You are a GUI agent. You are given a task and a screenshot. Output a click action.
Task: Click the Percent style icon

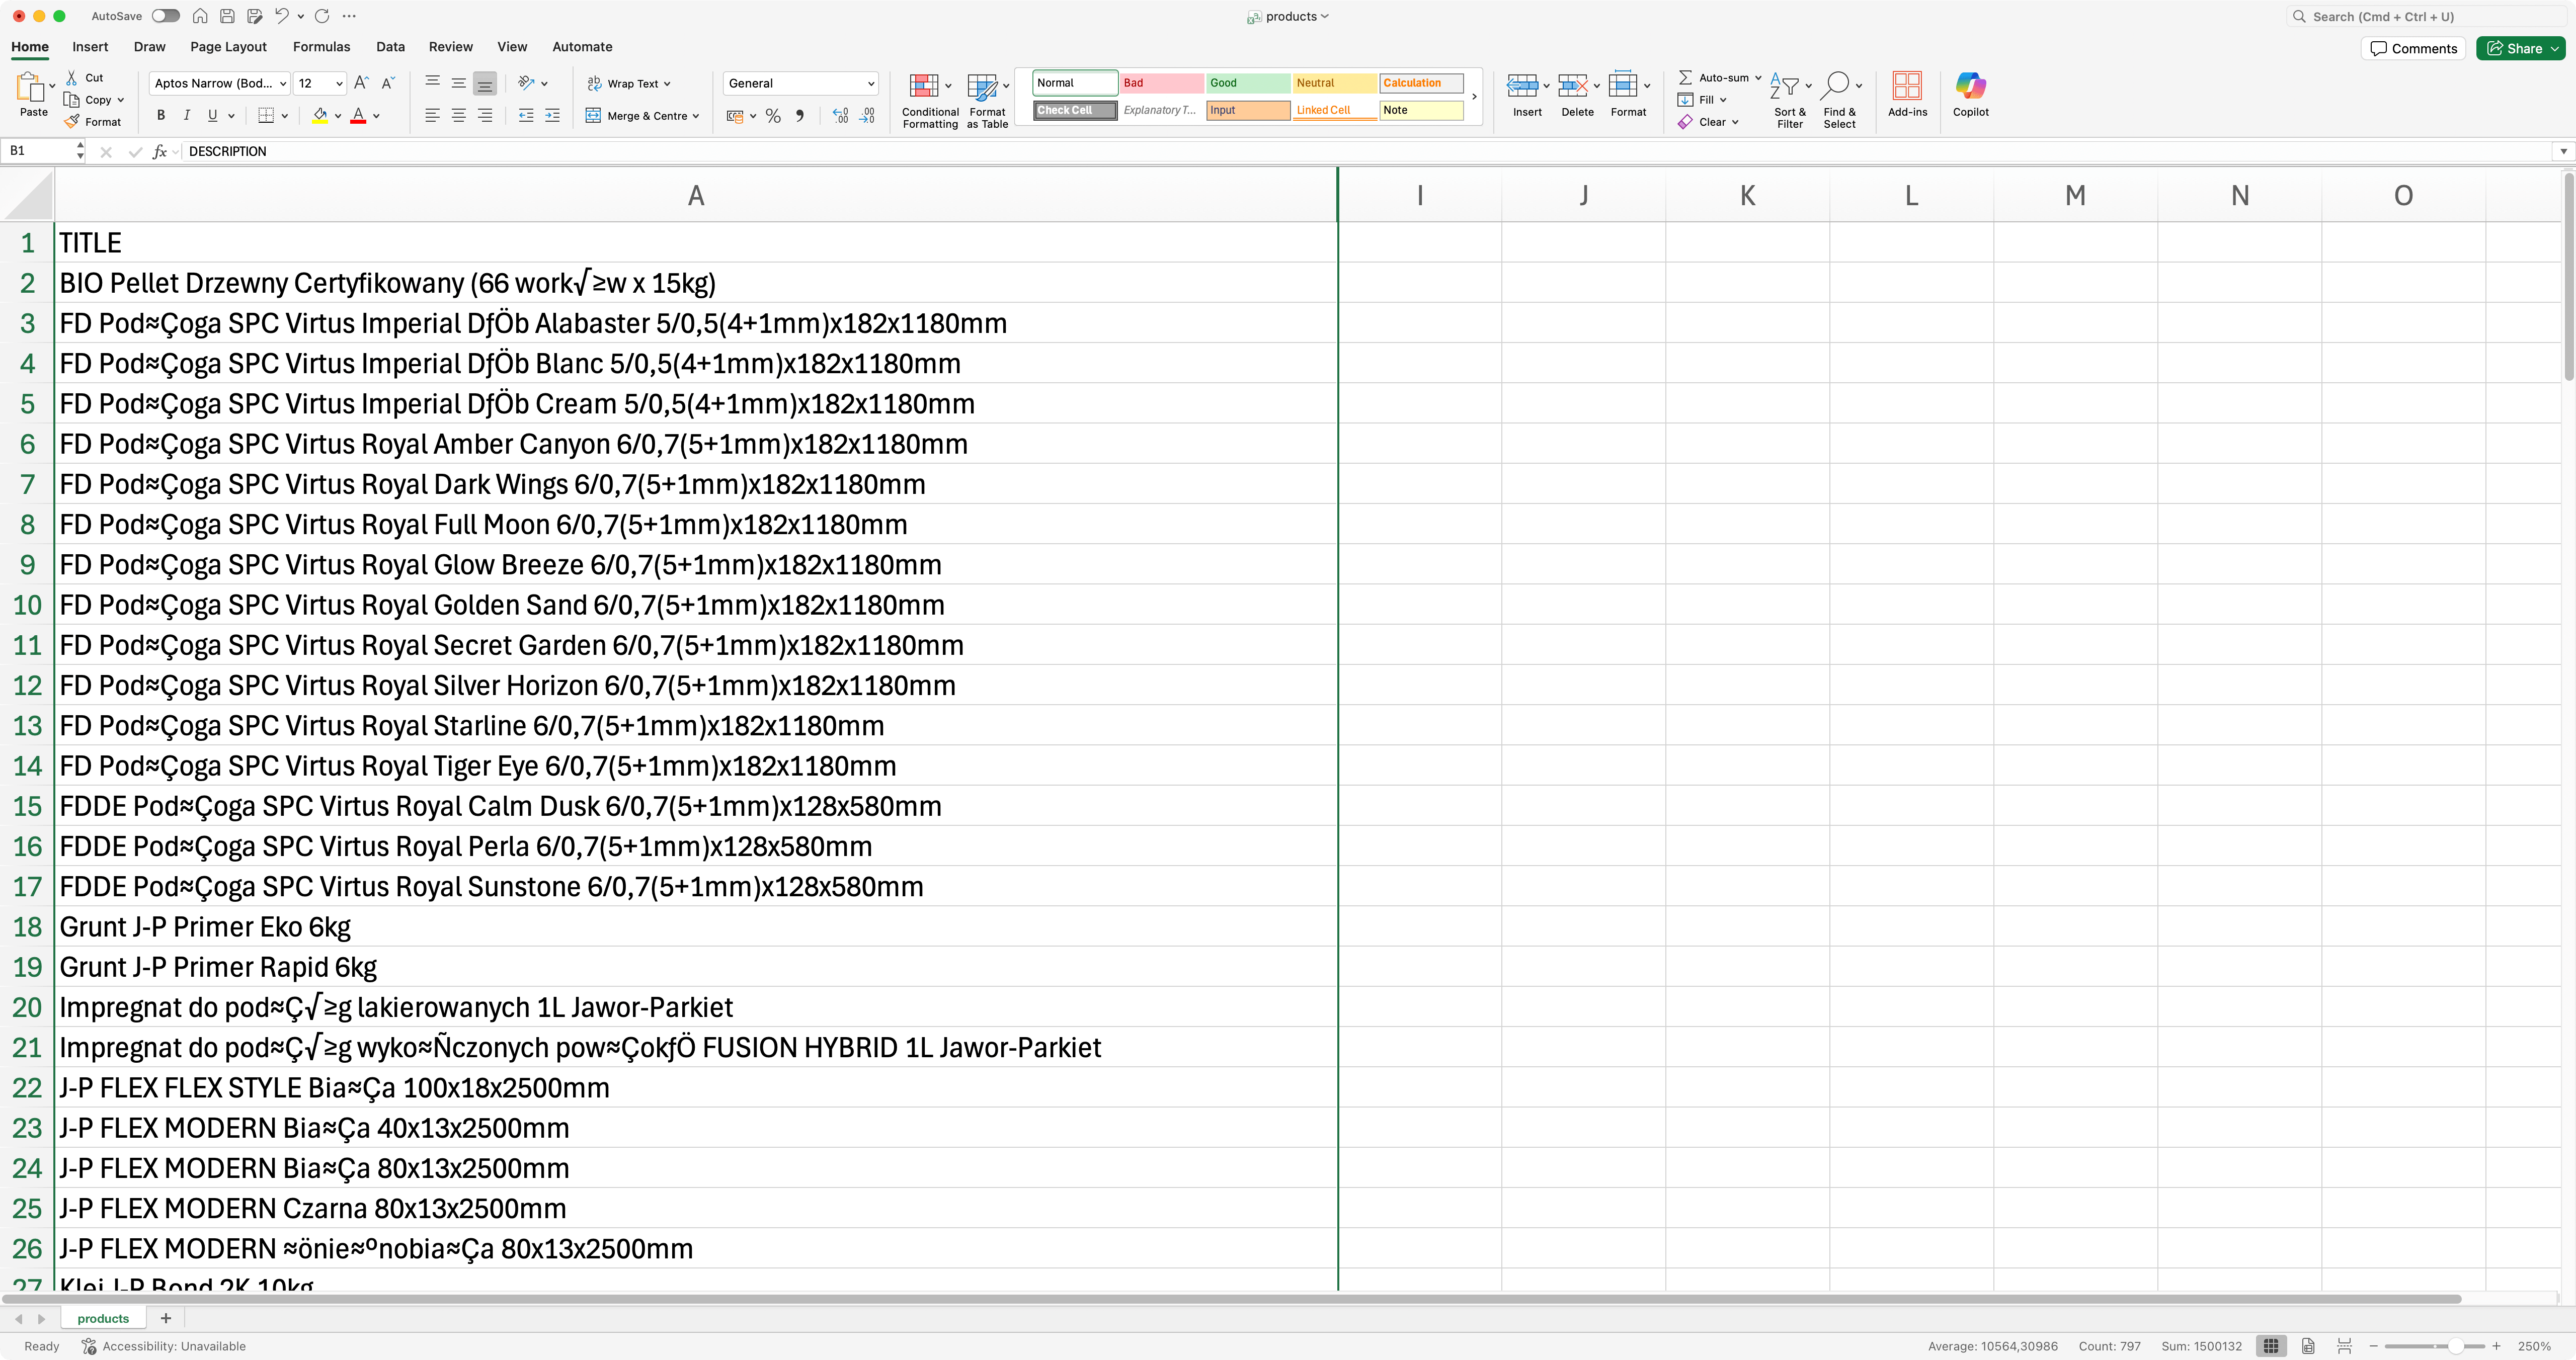tap(773, 116)
